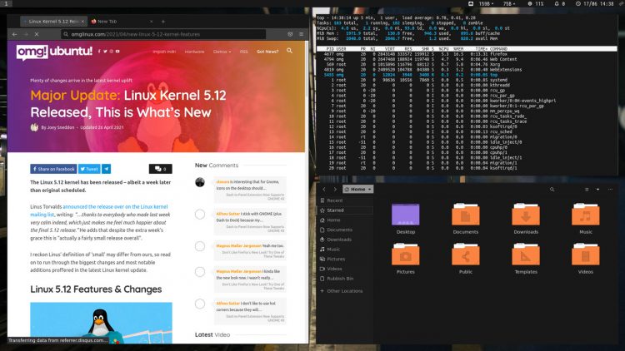
Task: Open the RSS nav link
Action: click(x=244, y=52)
